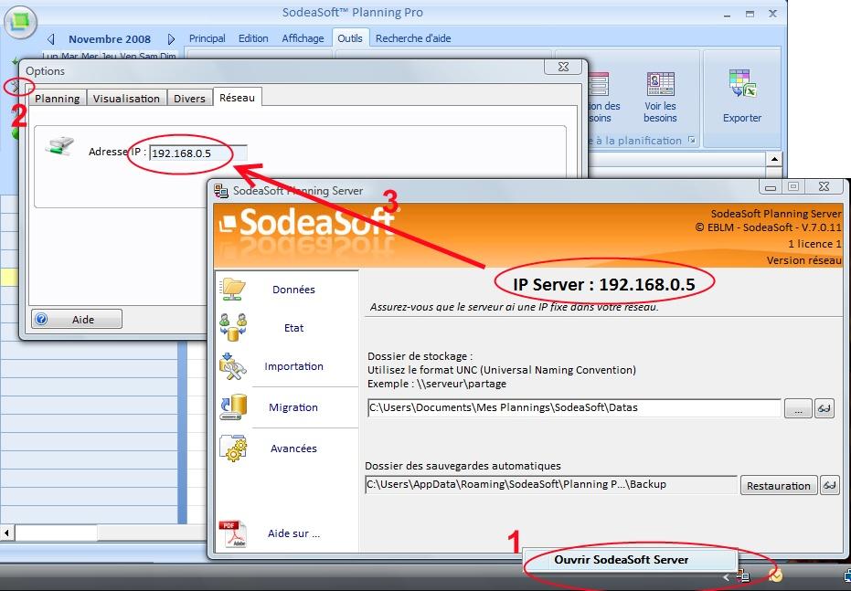Click the '© EBLM - SodeaSoft - V.7.0.11' text

(x=768, y=227)
